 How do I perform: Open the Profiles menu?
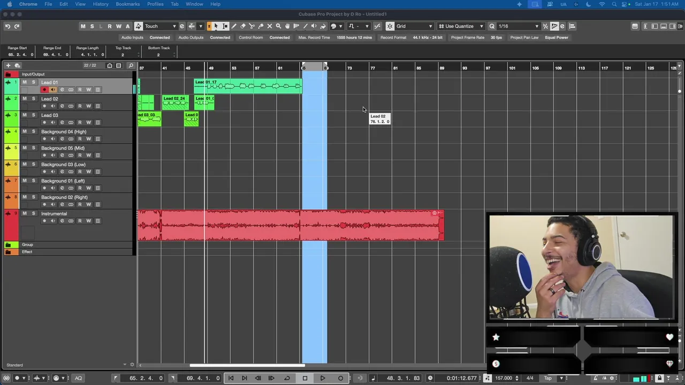click(155, 4)
